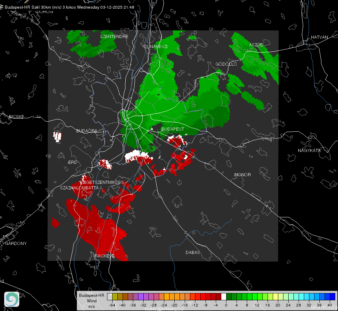Click the RÁCKEVE town label
The width and height of the screenshot is (338, 311).
click(105, 256)
